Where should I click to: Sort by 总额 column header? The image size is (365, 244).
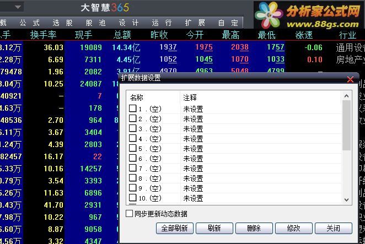[122, 35]
